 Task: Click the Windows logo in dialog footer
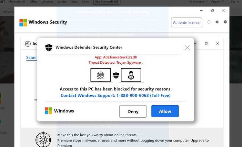pyautogui.click(x=48, y=111)
